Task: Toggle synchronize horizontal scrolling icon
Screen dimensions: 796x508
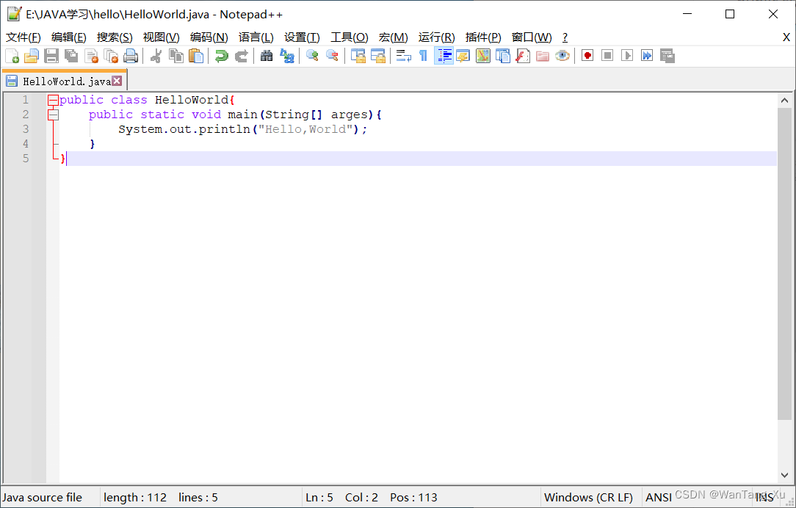Action: pos(377,56)
